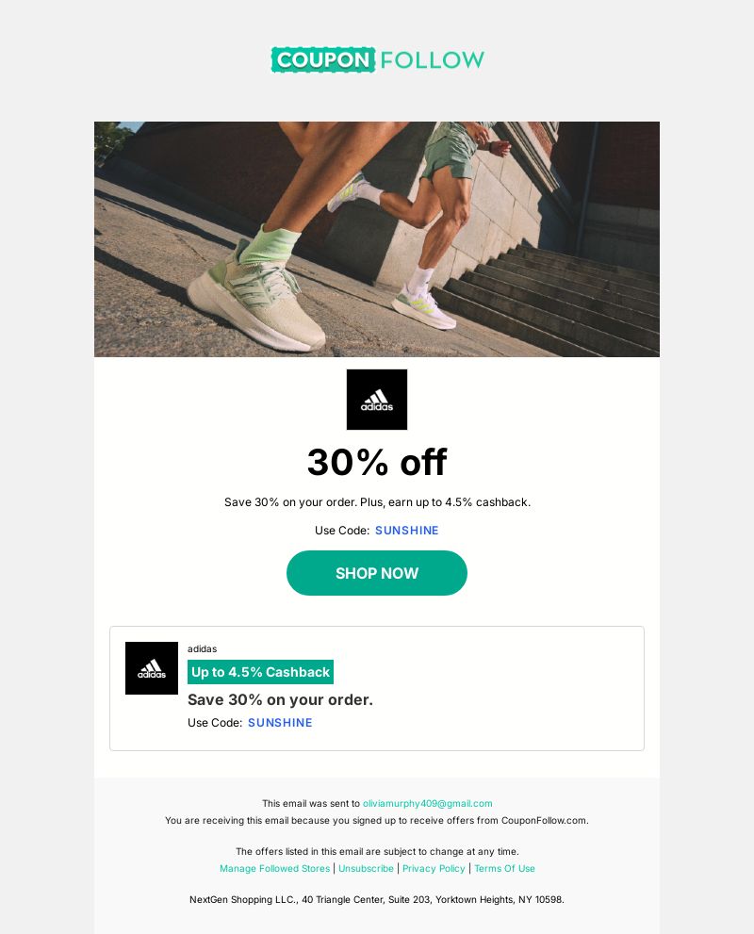Viewport: 754px width, 934px height.
Task: Select the adidas store name in card
Action: coord(202,648)
